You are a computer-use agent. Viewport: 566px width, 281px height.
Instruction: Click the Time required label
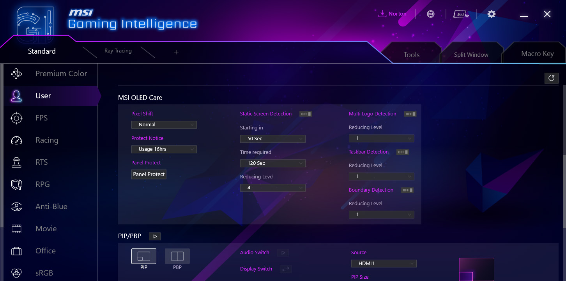click(256, 152)
